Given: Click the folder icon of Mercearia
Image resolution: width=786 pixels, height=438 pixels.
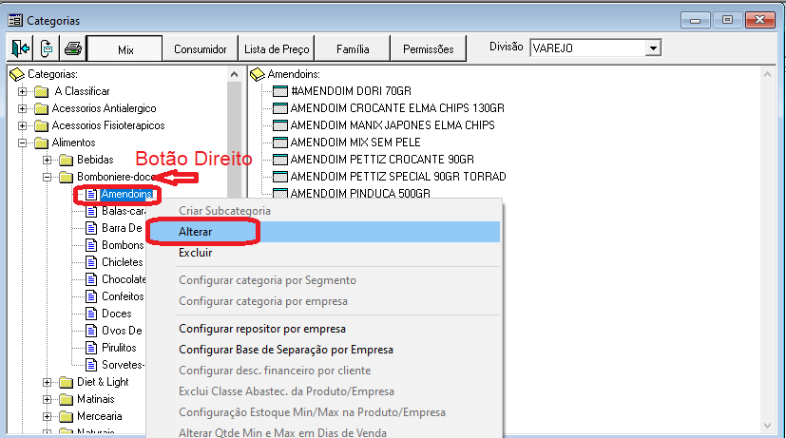Looking at the screenshot, I should coord(67,416).
